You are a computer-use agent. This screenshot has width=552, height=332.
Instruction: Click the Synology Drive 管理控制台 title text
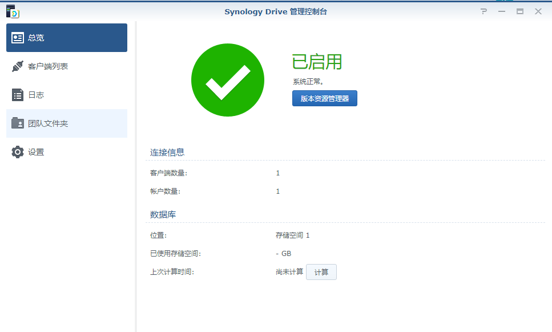click(x=276, y=11)
